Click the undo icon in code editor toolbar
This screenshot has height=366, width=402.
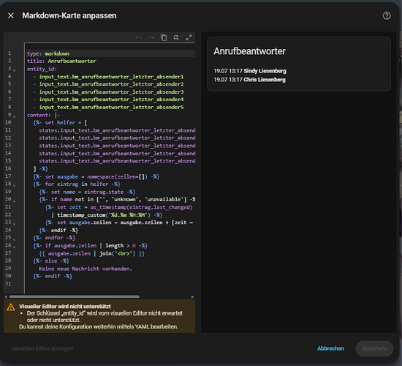click(x=138, y=37)
